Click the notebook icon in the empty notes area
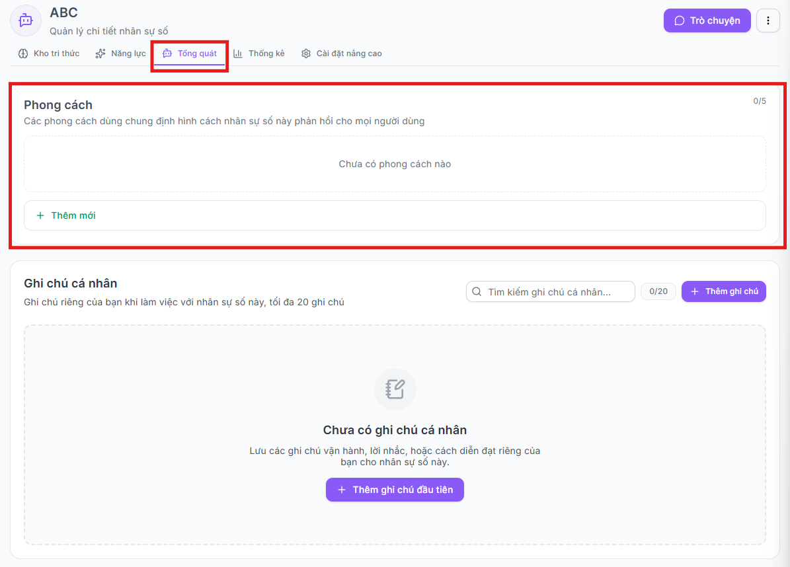The width and height of the screenshot is (790, 567). click(x=395, y=389)
